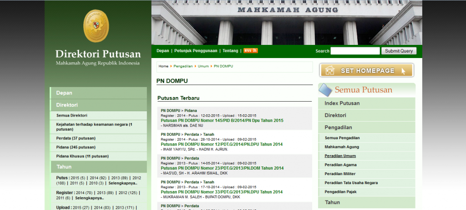This screenshot has width=466, height=210.
Task: Click 'PN DOMPU > Pidana' category text
Action: coord(179,111)
